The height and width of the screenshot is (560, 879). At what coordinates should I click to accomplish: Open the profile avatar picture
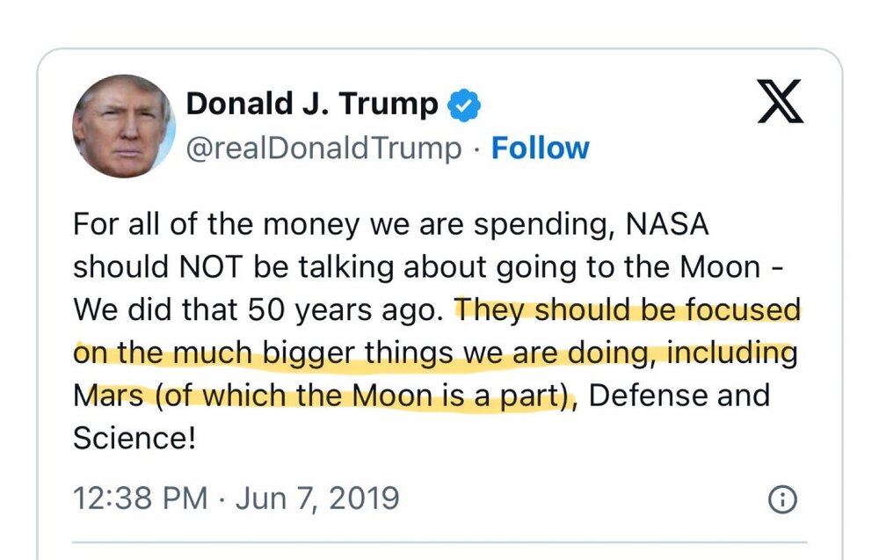tap(122, 126)
